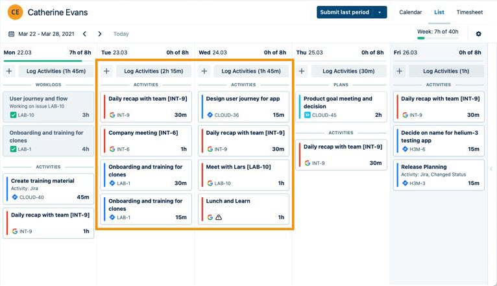
Task: Click the calendar icon beside date range
Action: [x=11, y=34]
